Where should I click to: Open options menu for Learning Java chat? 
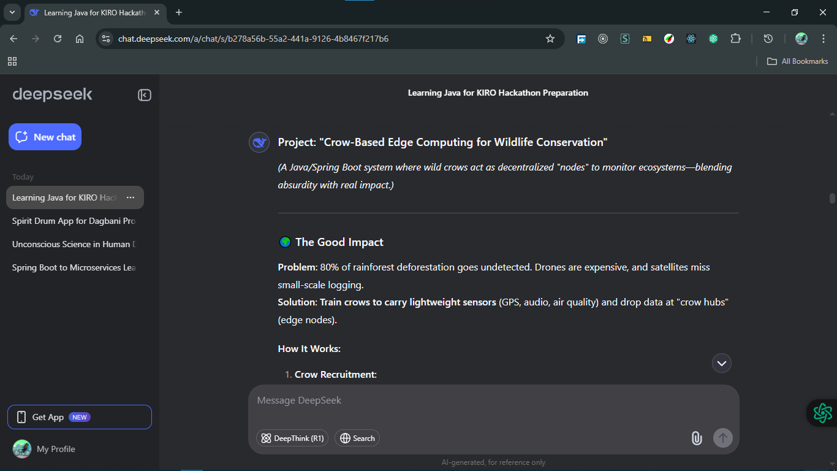point(131,197)
